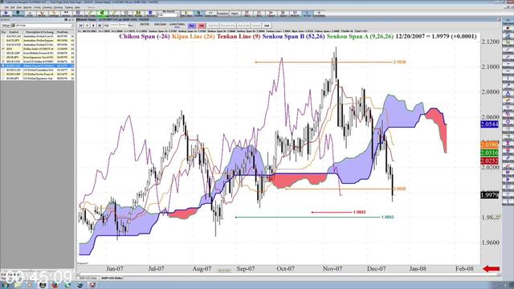Click the horizontal scrollbar below the chart

pyautogui.click(x=288, y=275)
